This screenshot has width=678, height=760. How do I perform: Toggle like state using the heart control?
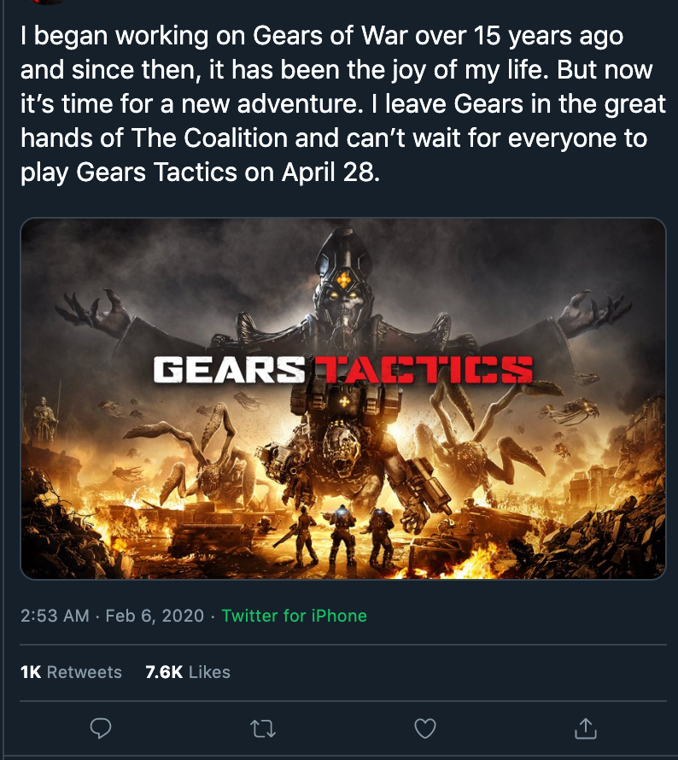tap(426, 730)
